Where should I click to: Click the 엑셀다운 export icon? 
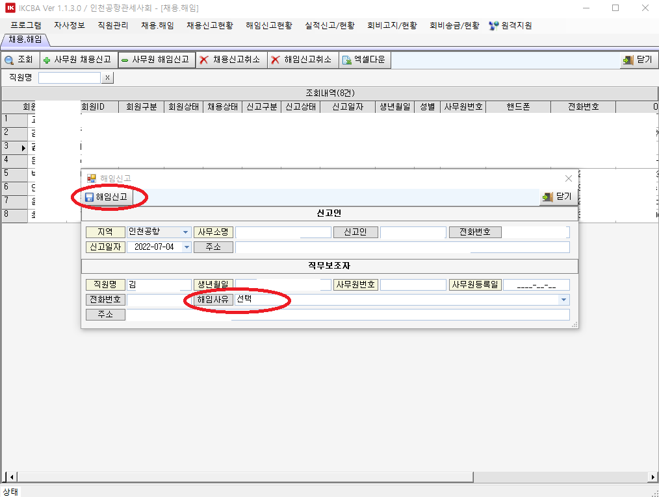347,60
